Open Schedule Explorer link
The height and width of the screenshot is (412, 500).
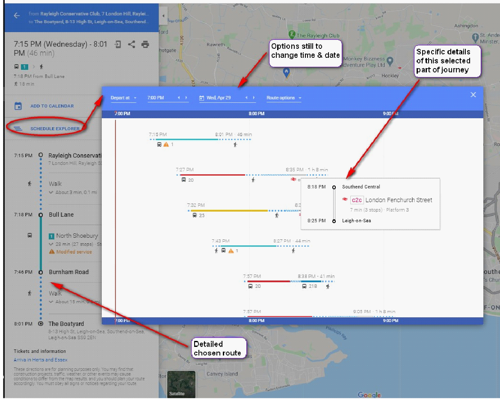click(54, 128)
